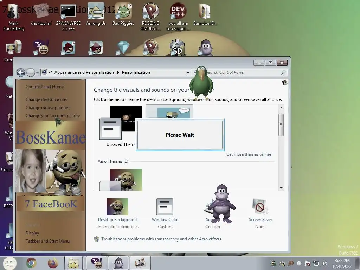Open Desktop Background andimalloutofmorbius setting
360x270 pixels.
pyautogui.click(x=117, y=214)
